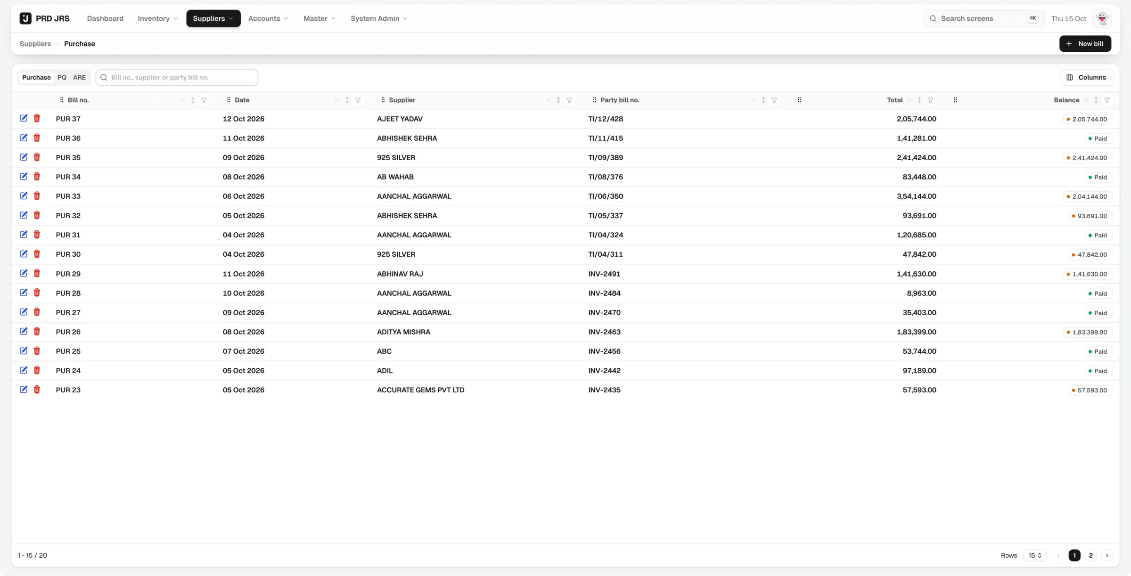Delete bill PUR 29
The width and height of the screenshot is (1131, 576).
37,273
